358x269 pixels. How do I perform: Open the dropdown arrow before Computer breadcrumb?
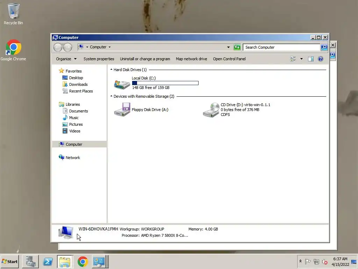click(x=87, y=47)
